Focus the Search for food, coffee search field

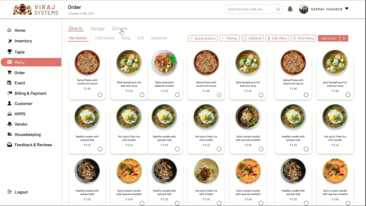[254, 9]
